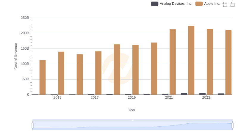Image resolution: width=238 pixels, height=137 pixels.
Task: Click the '250B' y-axis label
Action: tap(25, 18)
